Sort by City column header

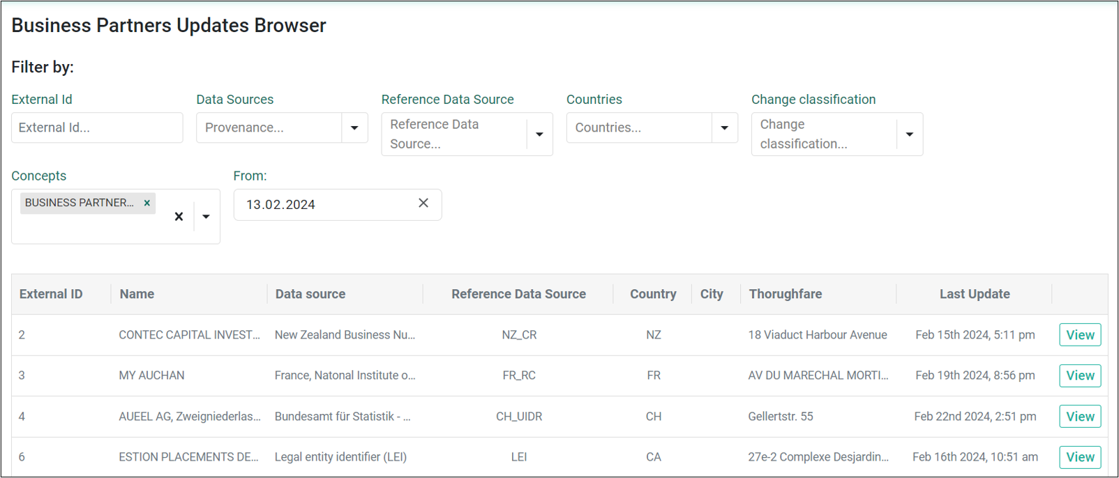pyautogui.click(x=712, y=294)
